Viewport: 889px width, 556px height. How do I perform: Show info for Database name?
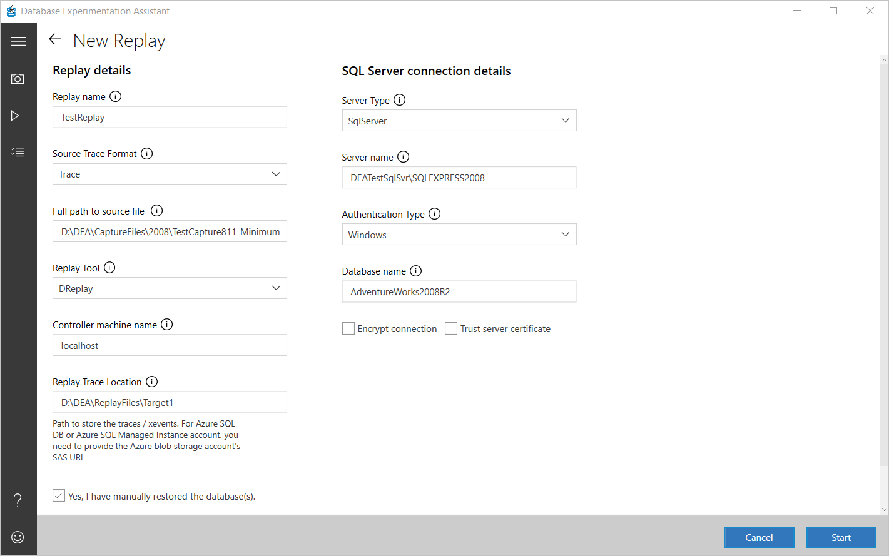coord(416,271)
